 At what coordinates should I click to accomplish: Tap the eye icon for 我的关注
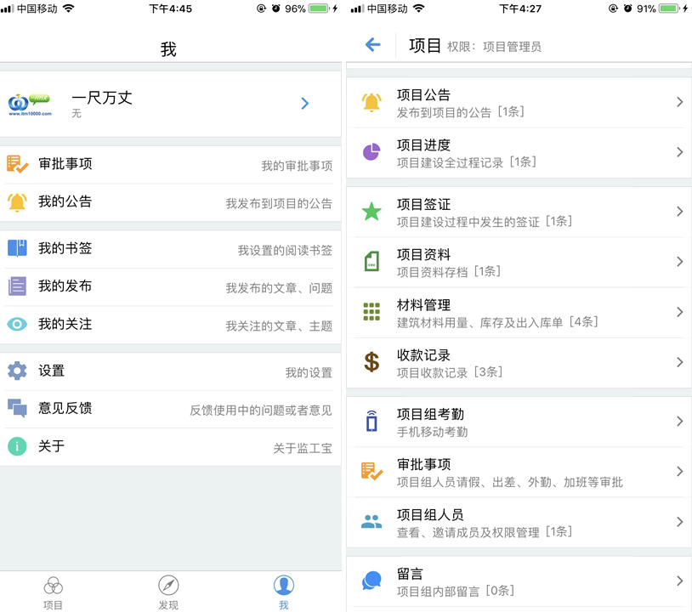[x=17, y=325]
